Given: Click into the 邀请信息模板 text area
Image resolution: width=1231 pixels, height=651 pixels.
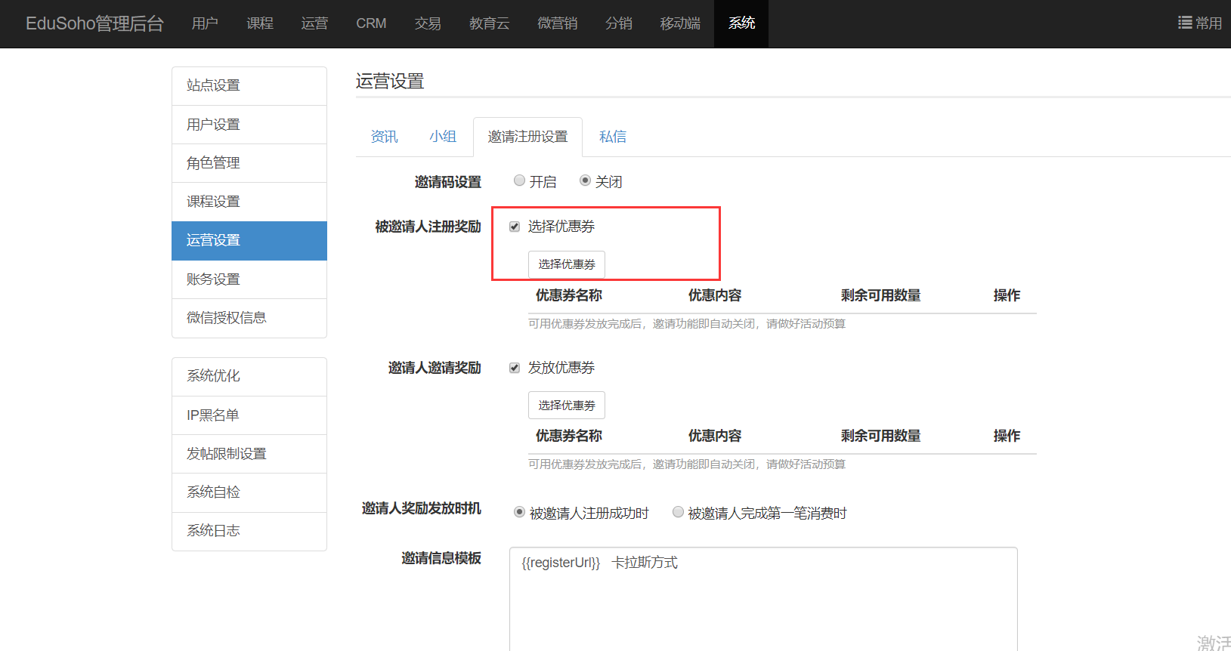Looking at the screenshot, I should click(762, 604).
